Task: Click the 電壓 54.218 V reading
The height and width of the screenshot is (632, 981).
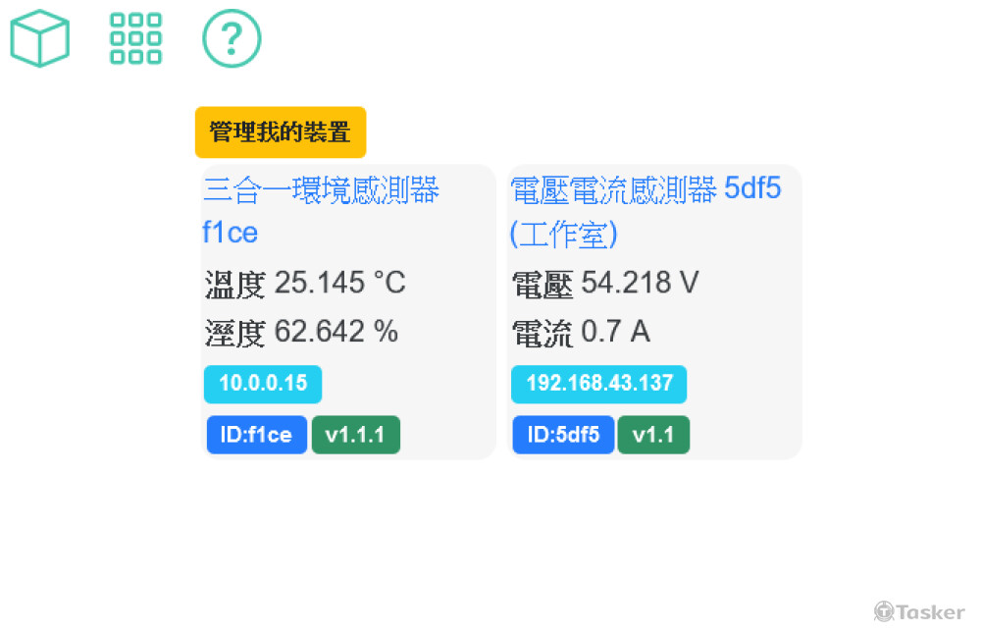Action: point(605,284)
